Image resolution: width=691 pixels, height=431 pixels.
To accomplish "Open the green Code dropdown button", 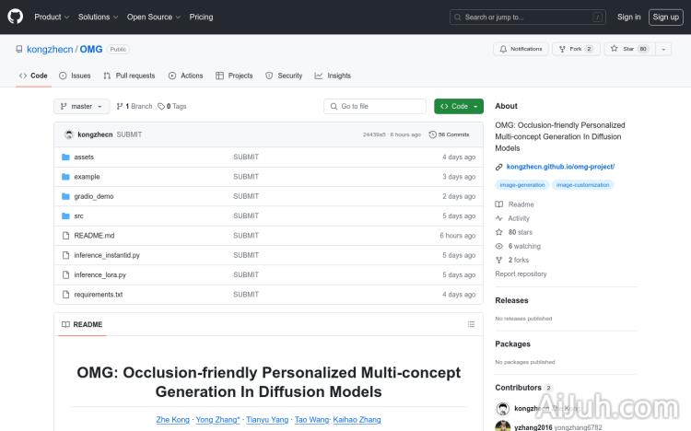I will point(459,106).
